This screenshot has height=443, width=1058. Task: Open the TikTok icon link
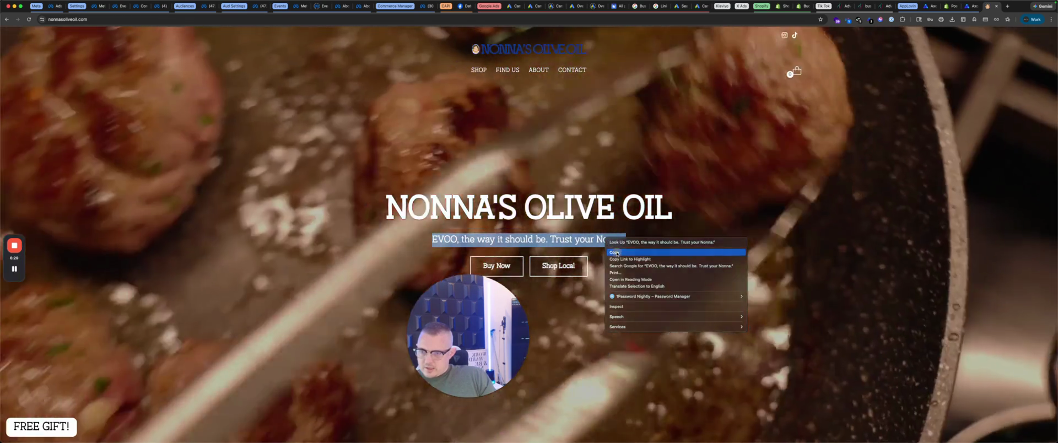(x=795, y=35)
